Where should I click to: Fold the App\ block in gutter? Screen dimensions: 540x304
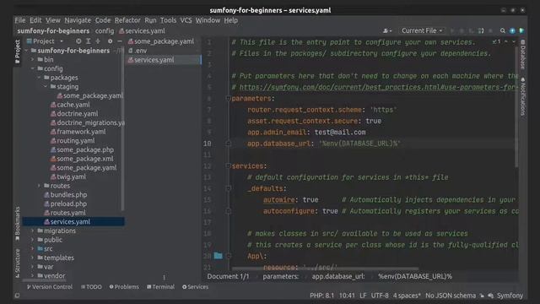pos(228,256)
